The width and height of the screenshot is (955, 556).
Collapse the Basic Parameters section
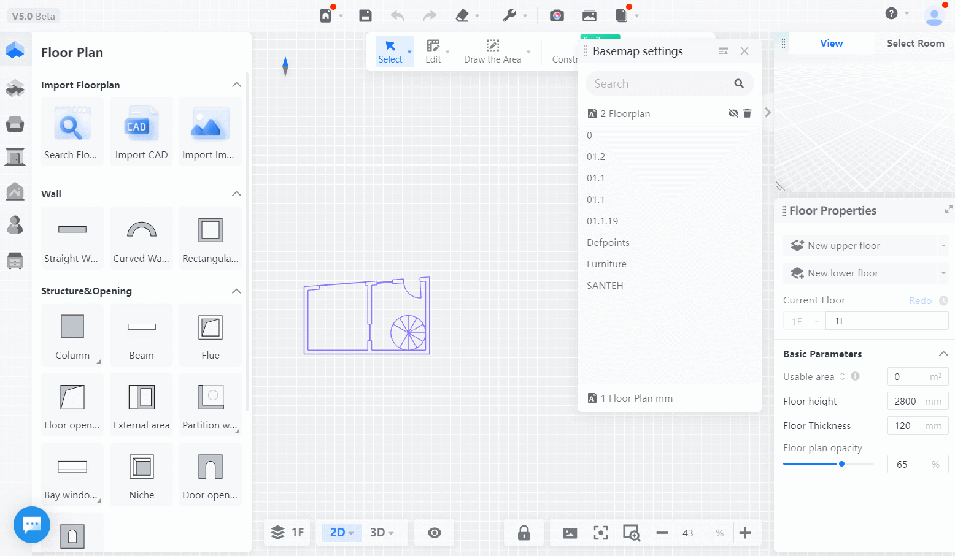point(943,354)
